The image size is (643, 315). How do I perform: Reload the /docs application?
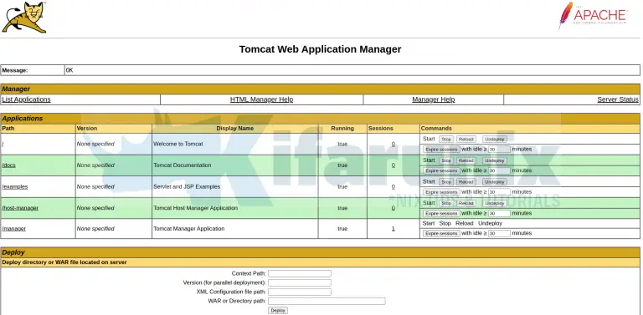point(466,160)
